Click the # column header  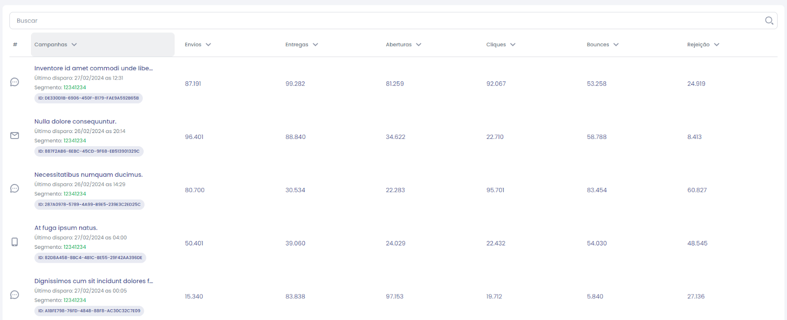tap(15, 45)
